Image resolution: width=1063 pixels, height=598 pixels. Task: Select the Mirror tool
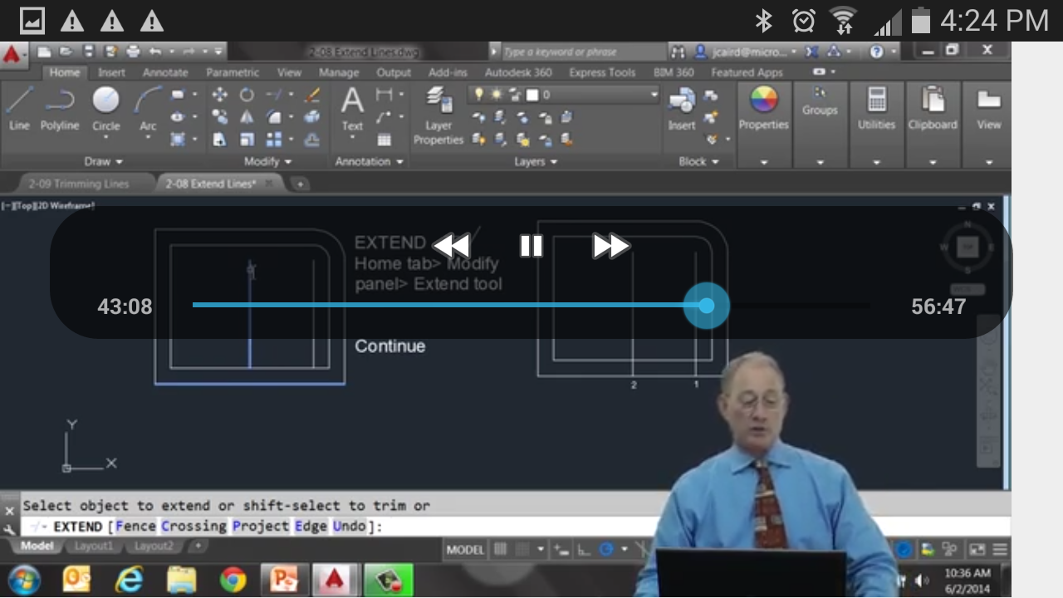(x=247, y=117)
